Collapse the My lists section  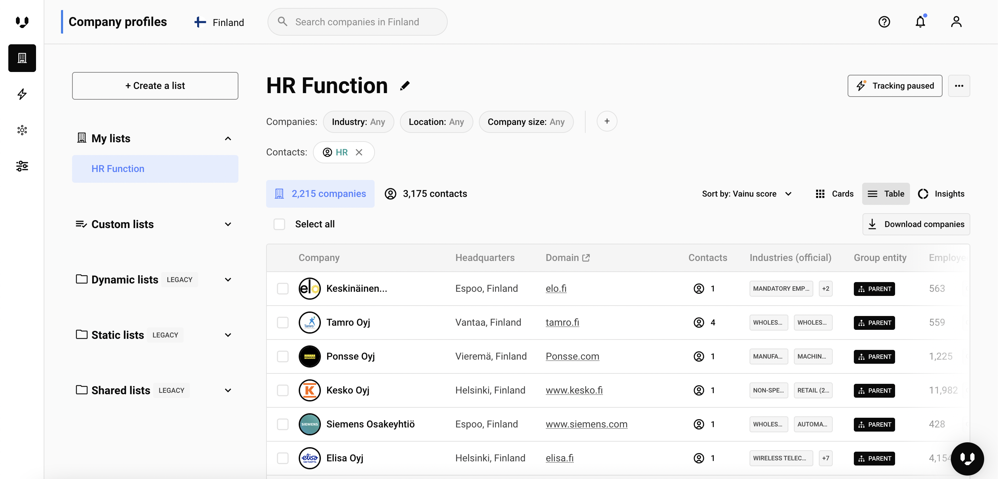tap(228, 138)
